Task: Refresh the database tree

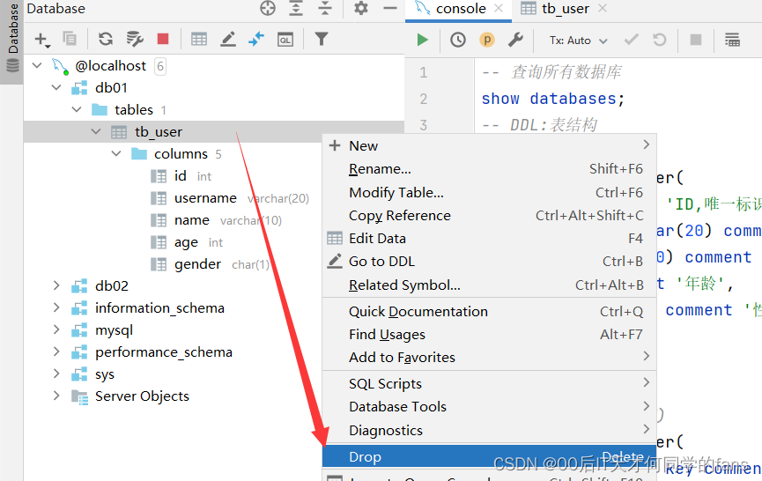Action: [106, 39]
